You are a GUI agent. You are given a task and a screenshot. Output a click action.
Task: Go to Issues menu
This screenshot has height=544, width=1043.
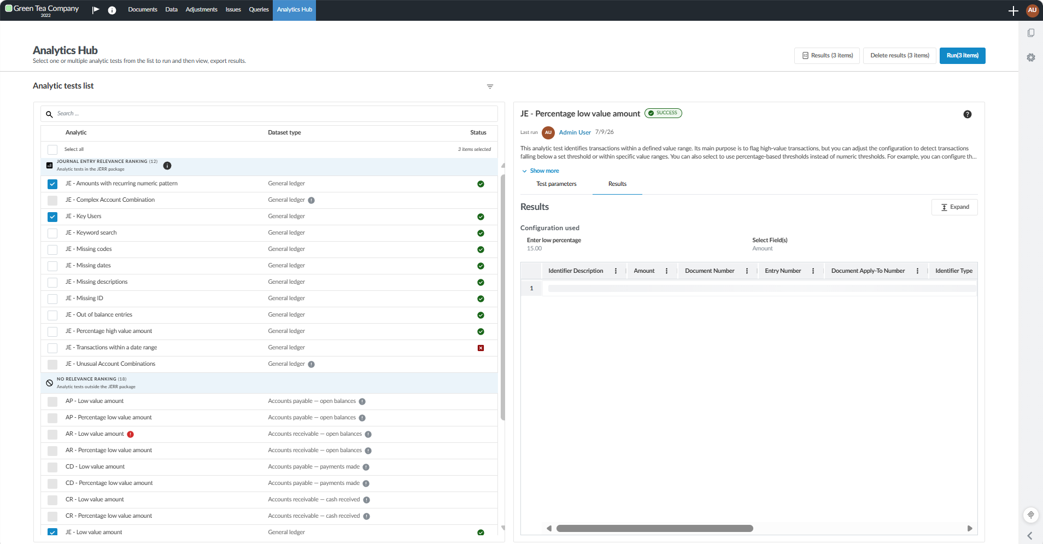(233, 9)
